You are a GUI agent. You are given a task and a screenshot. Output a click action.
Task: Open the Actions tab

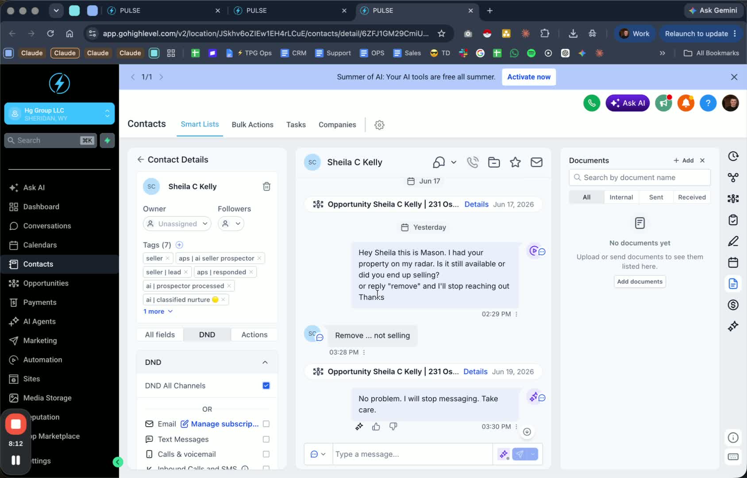point(254,335)
